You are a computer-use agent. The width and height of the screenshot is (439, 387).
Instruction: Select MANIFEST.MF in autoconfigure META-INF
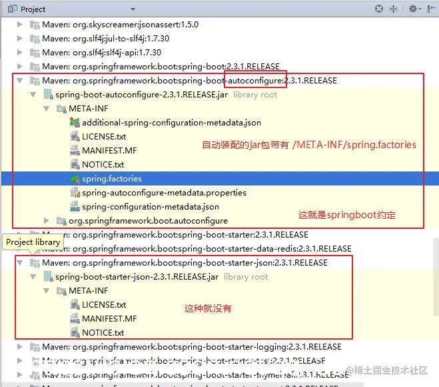tap(109, 151)
